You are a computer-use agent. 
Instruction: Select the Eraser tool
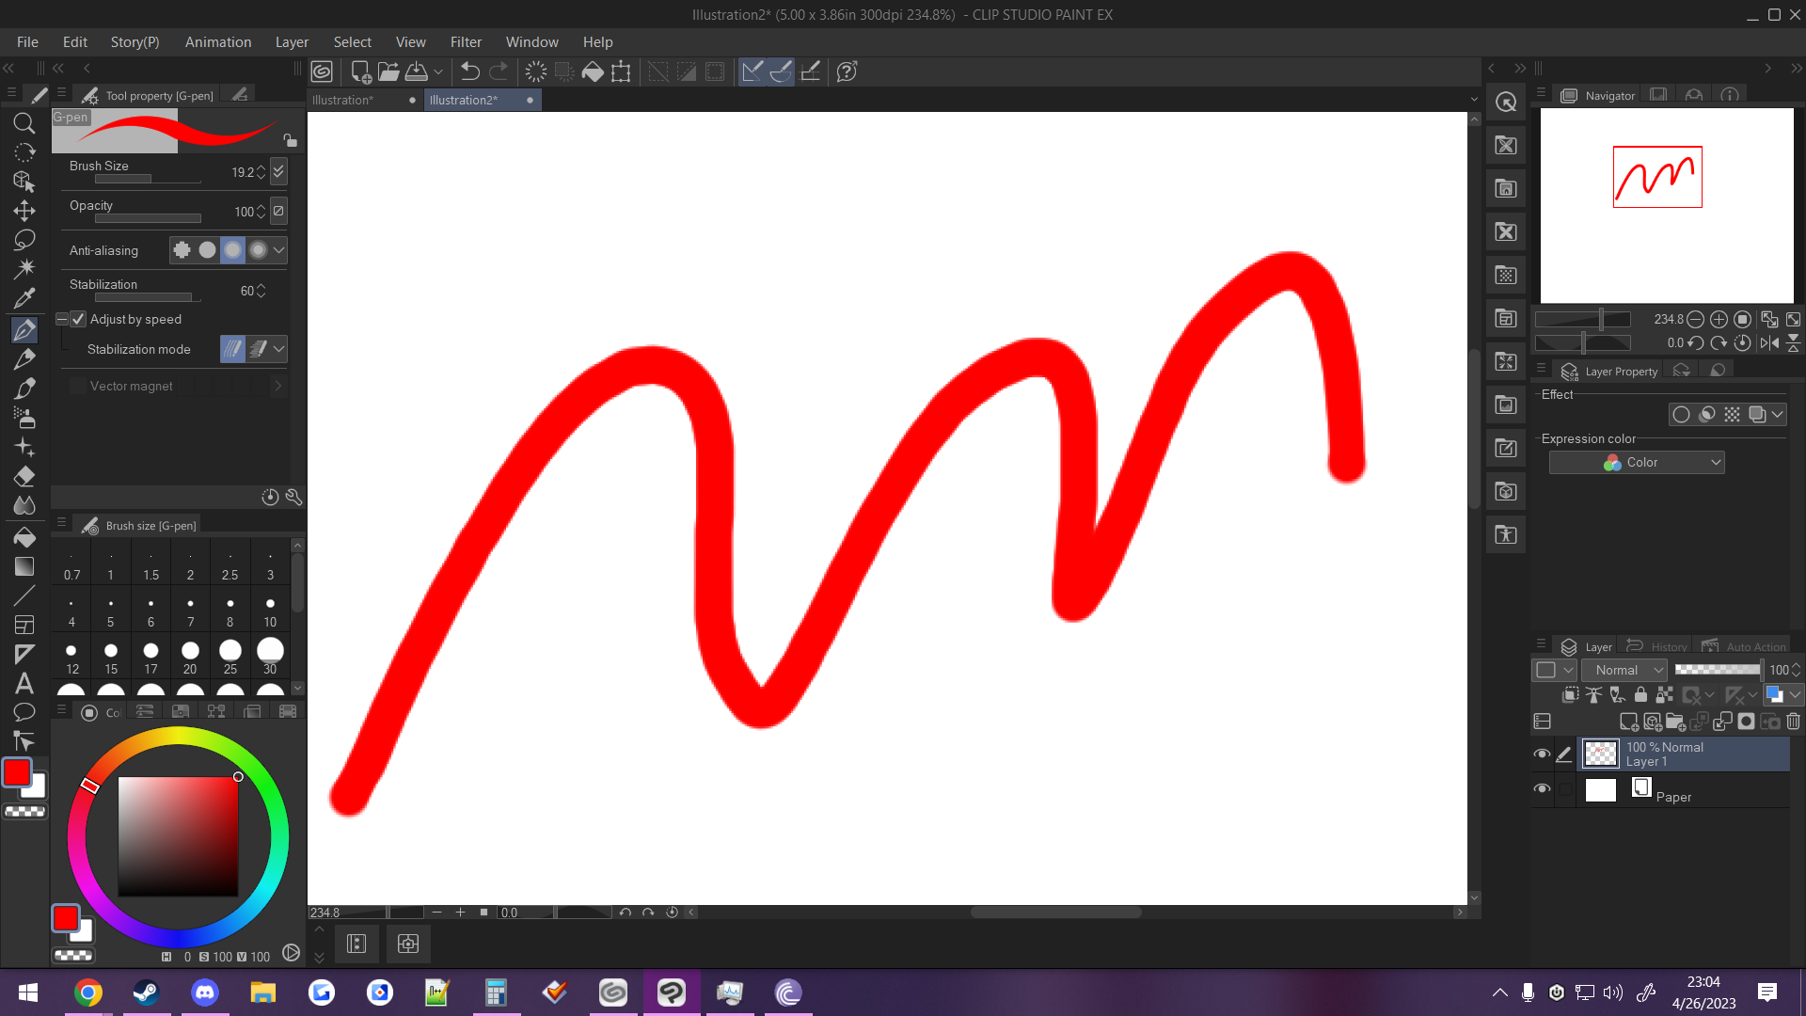(24, 476)
